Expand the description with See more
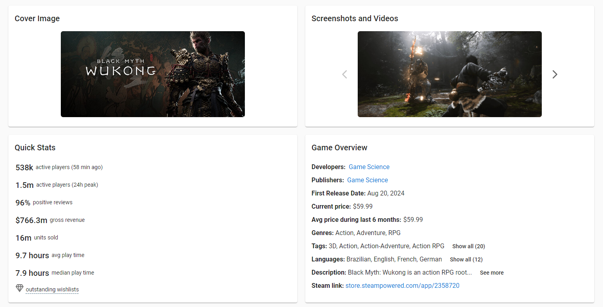 click(492, 273)
